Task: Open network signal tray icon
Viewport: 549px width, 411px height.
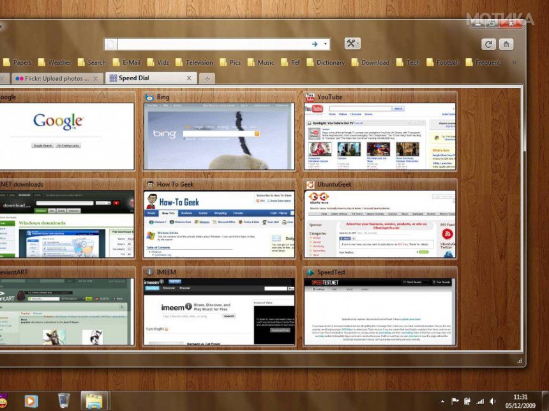Action: [480, 401]
